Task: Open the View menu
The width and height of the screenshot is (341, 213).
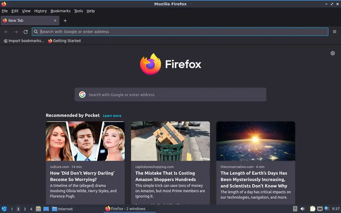Action: pos(26,11)
